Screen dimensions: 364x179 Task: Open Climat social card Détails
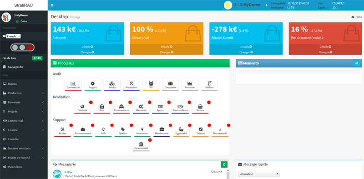point(167,47)
